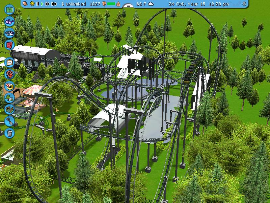270x203 pixels.
Task: Open the park map overview button
Action: tap(9, 10)
